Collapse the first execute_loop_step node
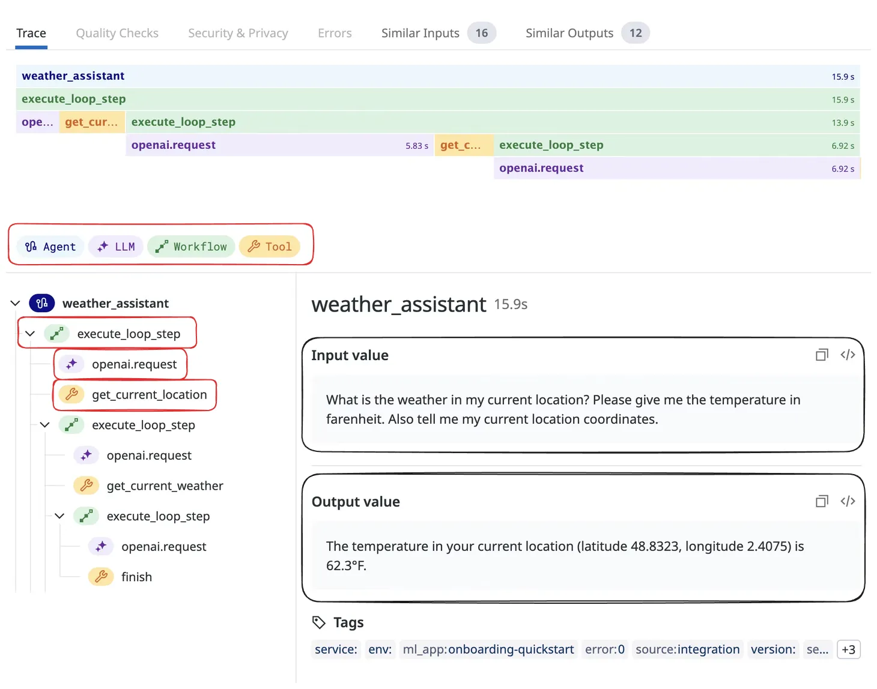The height and width of the screenshot is (689, 877). pyautogui.click(x=30, y=334)
